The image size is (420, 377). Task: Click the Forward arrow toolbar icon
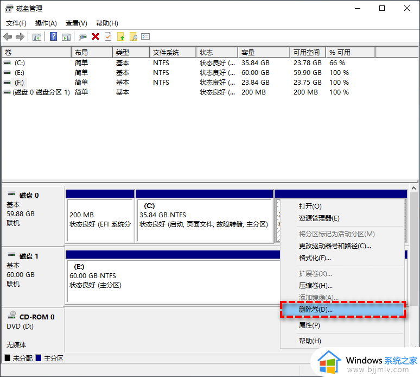[20, 36]
